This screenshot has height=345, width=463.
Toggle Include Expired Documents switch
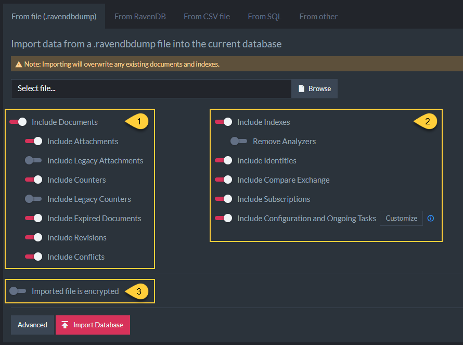click(34, 218)
